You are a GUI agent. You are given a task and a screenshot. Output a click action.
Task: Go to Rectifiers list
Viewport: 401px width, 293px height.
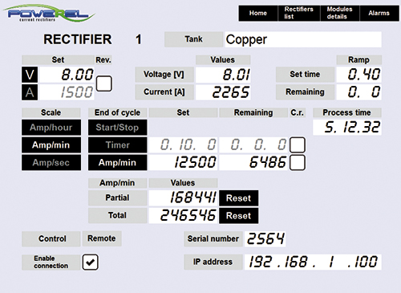pos(299,13)
